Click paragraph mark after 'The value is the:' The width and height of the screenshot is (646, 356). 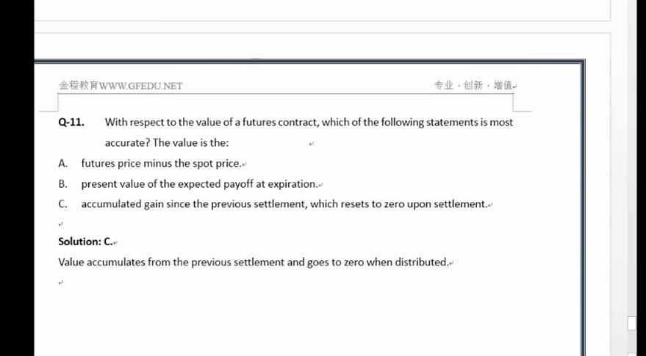pyautogui.click(x=312, y=144)
